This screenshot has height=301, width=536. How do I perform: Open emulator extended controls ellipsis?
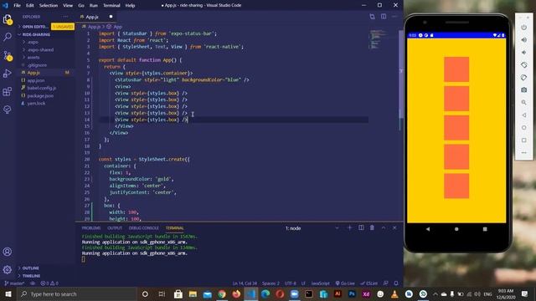[x=523, y=152]
